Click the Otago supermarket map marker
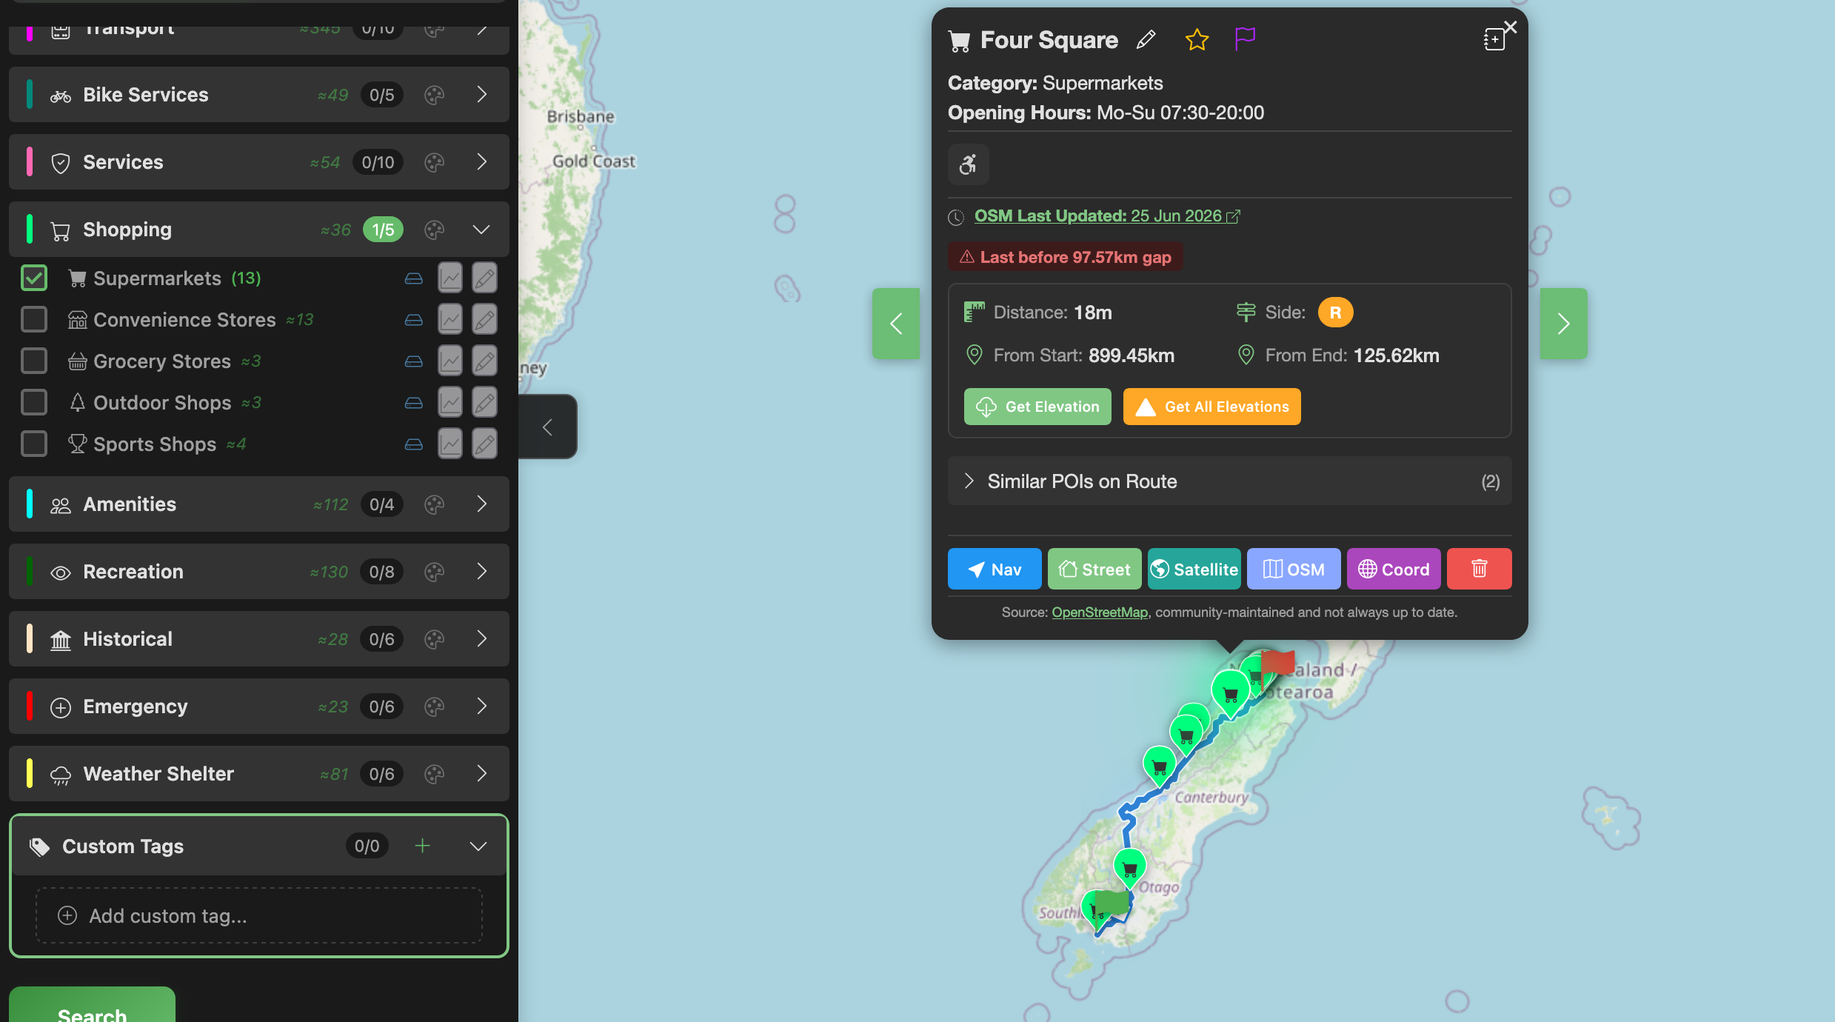Viewport: 1835px width, 1022px height. [1130, 868]
